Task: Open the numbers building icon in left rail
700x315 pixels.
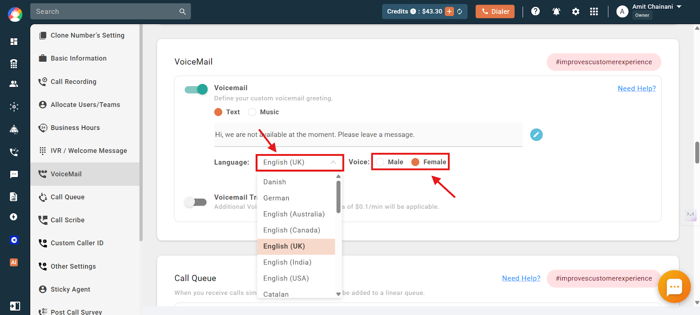Action: [14, 64]
